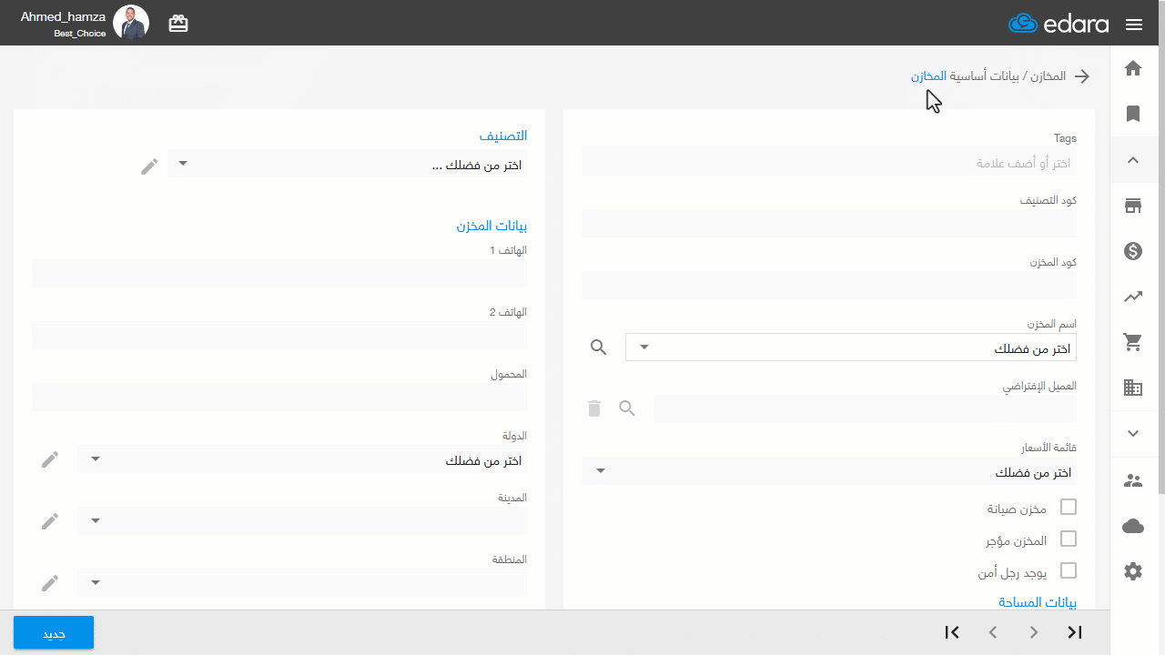This screenshot has width=1165, height=655.
Task: Open the bookmark icon in sidebar
Action: tap(1133, 114)
